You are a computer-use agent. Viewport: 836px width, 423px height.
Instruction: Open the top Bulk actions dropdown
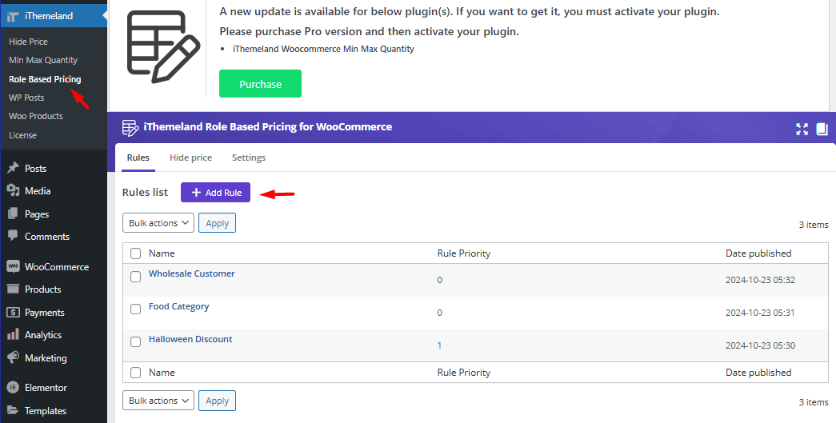tap(158, 223)
